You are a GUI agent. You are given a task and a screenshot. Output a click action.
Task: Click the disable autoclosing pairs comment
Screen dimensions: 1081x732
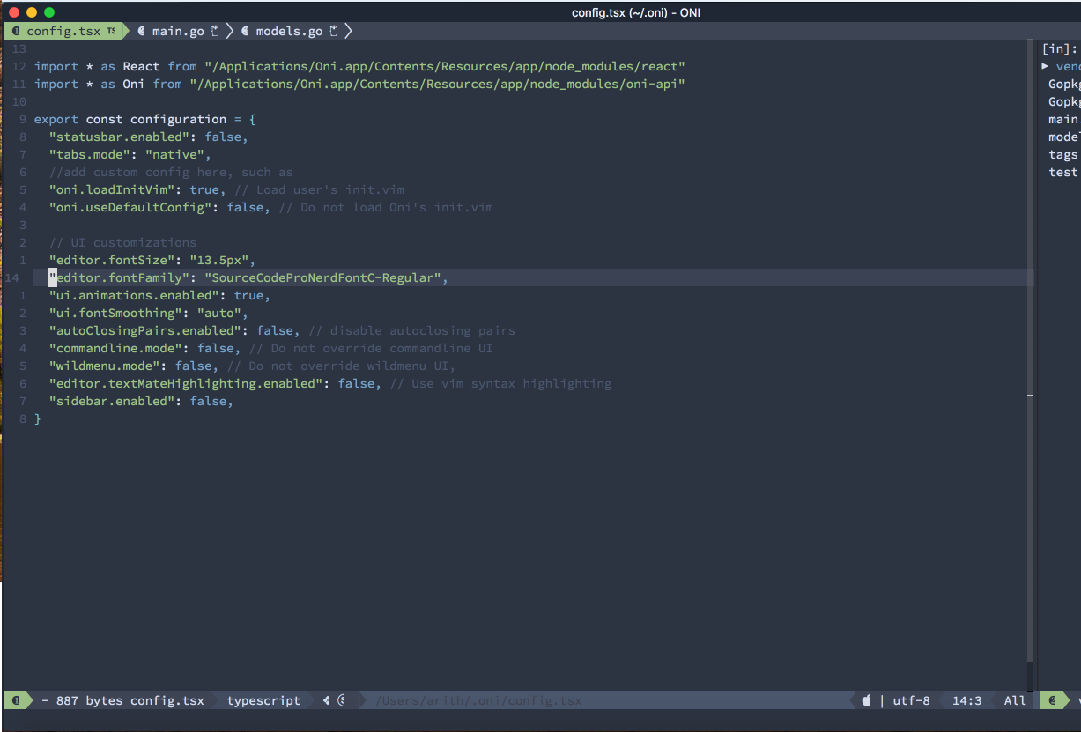coord(411,330)
